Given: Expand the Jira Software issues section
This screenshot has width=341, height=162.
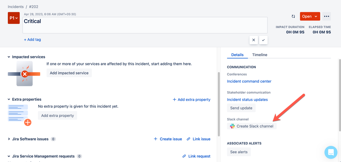Looking at the screenshot, I should [x=9, y=139].
